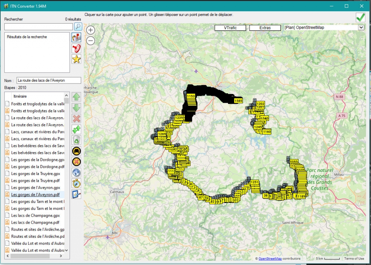The width and height of the screenshot is (371, 265).
Task: Click the stopwatch icon
Action: point(76,183)
